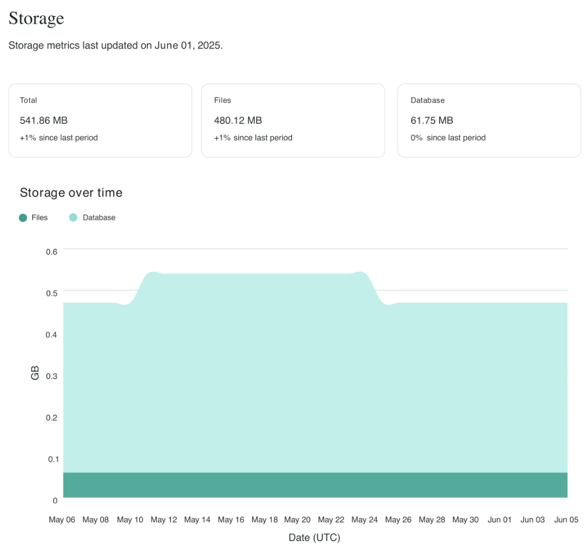This screenshot has width=587, height=555.
Task: Click the Files legend color dot
Action: point(23,218)
